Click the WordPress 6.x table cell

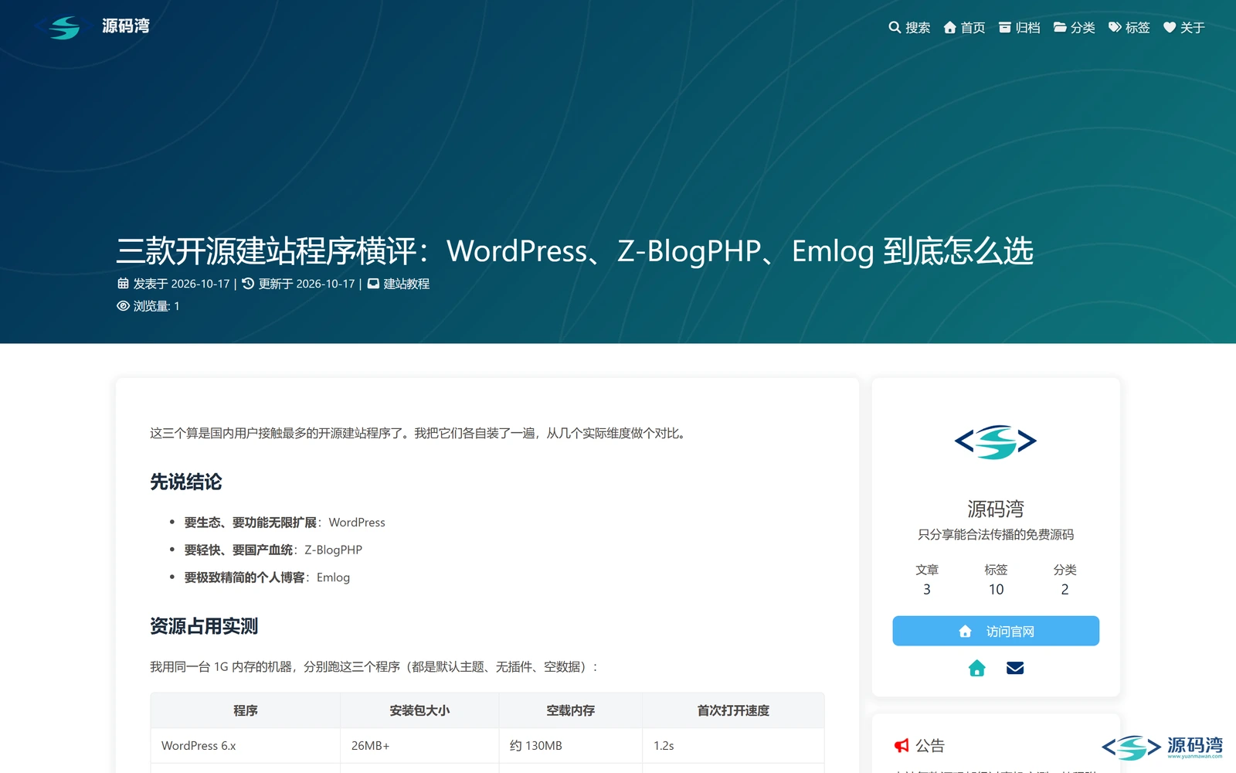pos(246,746)
